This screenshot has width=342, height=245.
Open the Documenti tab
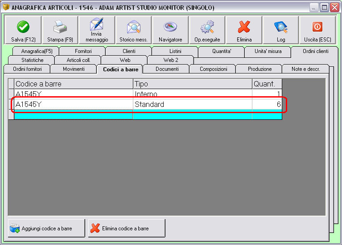[167, 69]
